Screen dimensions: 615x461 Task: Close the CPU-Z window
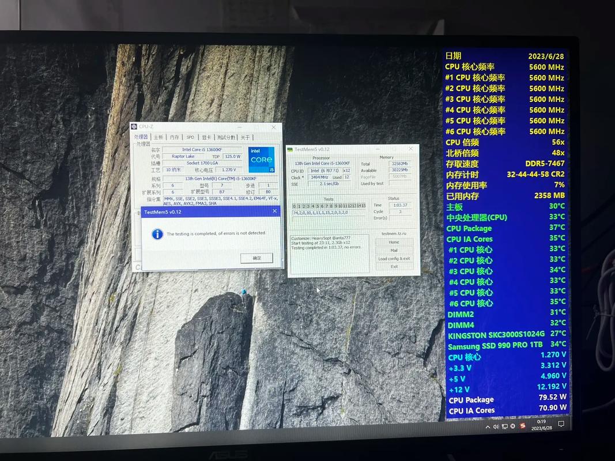pyautogui.click(x=274, y=127)
